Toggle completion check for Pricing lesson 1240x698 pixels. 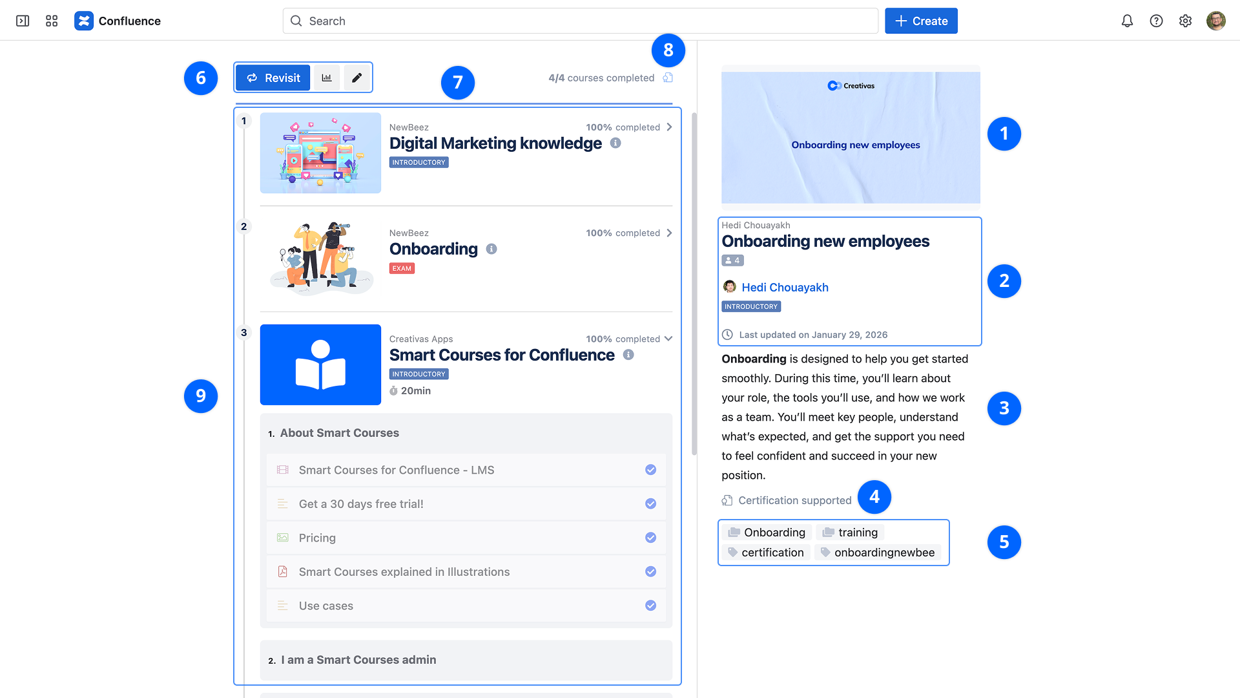click(x=650, y=538)
